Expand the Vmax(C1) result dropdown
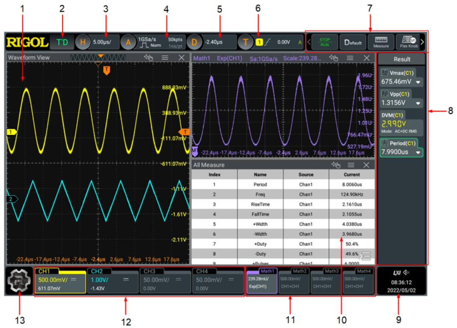457x328 pixels. (x=418, y=82)
